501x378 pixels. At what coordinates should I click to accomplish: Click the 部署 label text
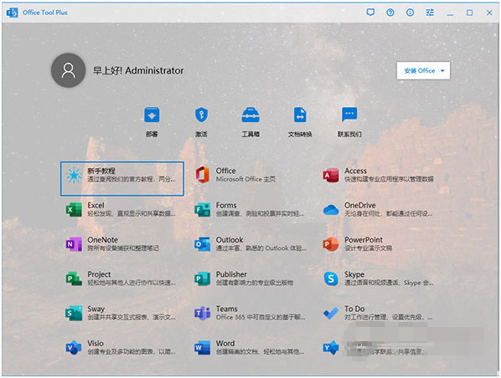pyautogui.click(x=152, y=134)
